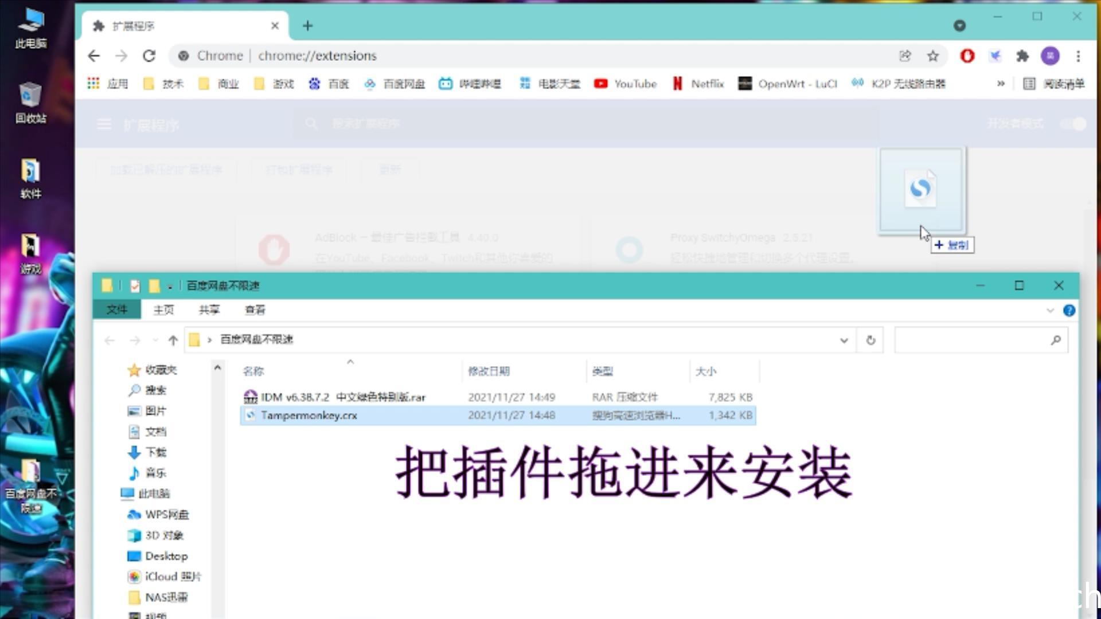Open 下载 in Explorer sidebar
Viewport: 1101px width, 619px height.
pyautogui.click(x=147, y=452)
